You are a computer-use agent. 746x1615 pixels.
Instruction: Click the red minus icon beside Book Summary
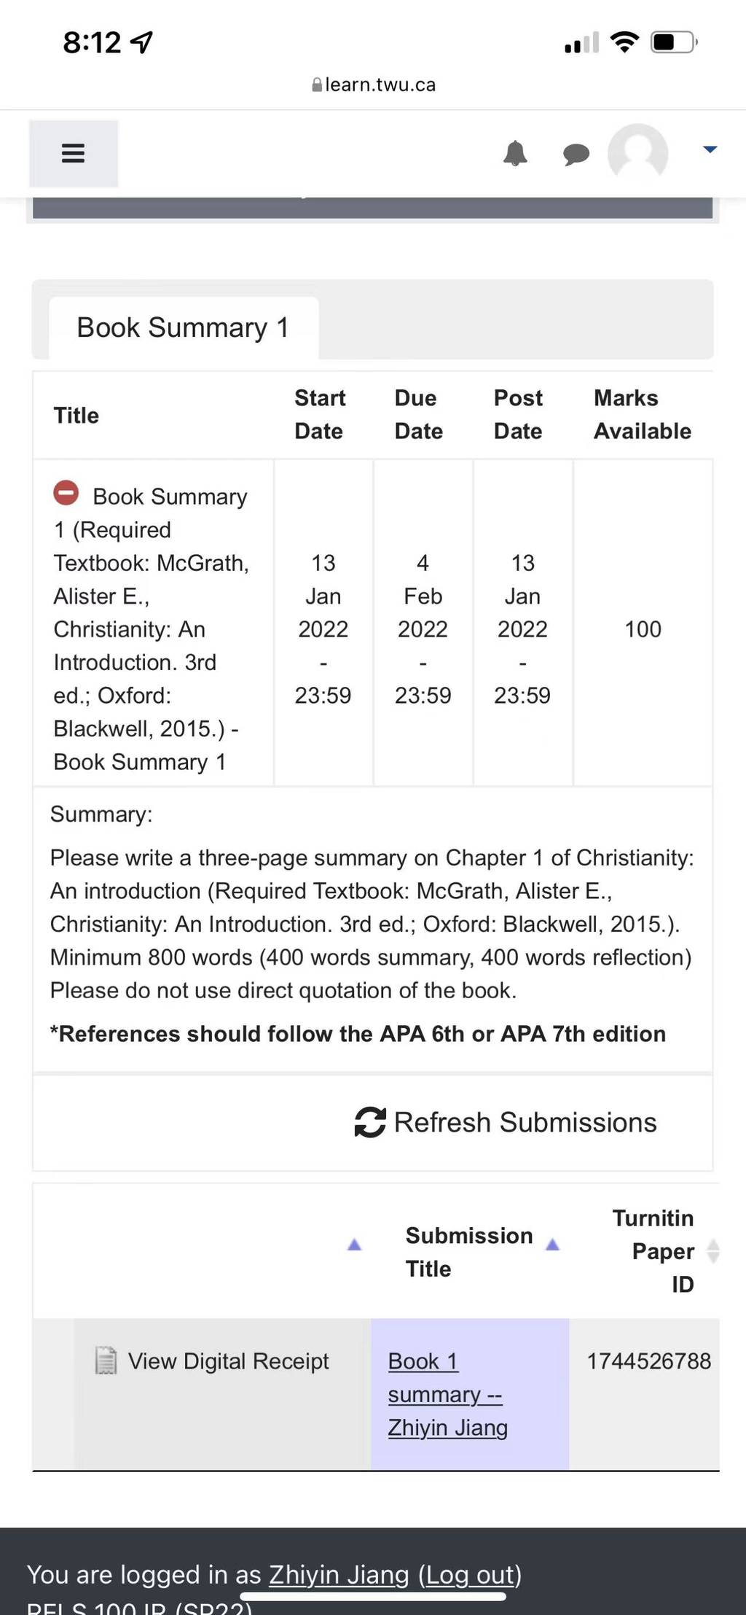tap(66, 494)
